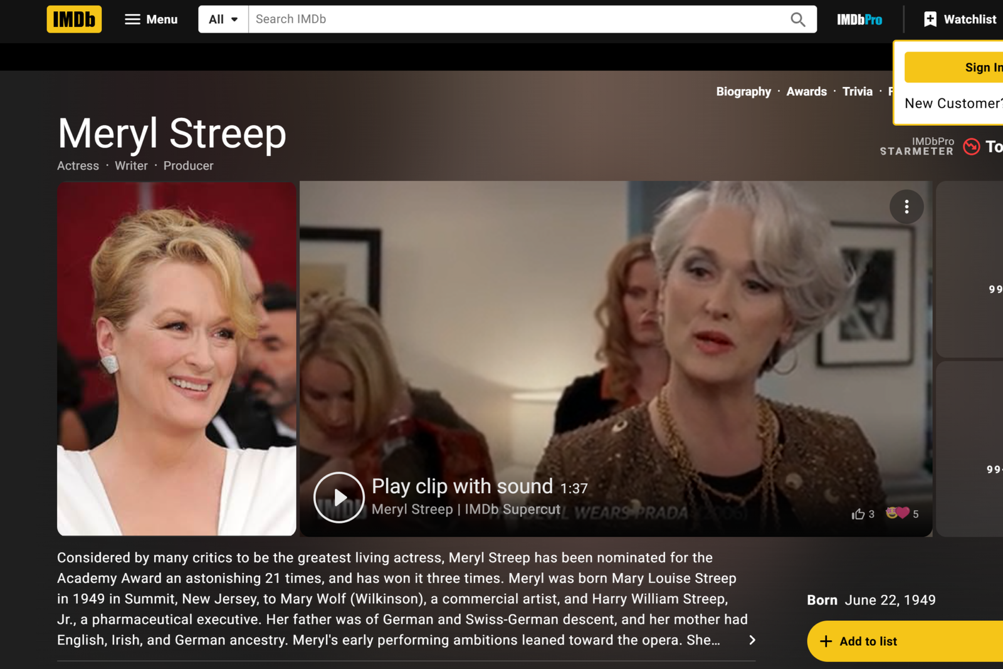Play the Meryl Streep Supercut clip
This screenshot has width=1003, height=669.
pos(339,497)
